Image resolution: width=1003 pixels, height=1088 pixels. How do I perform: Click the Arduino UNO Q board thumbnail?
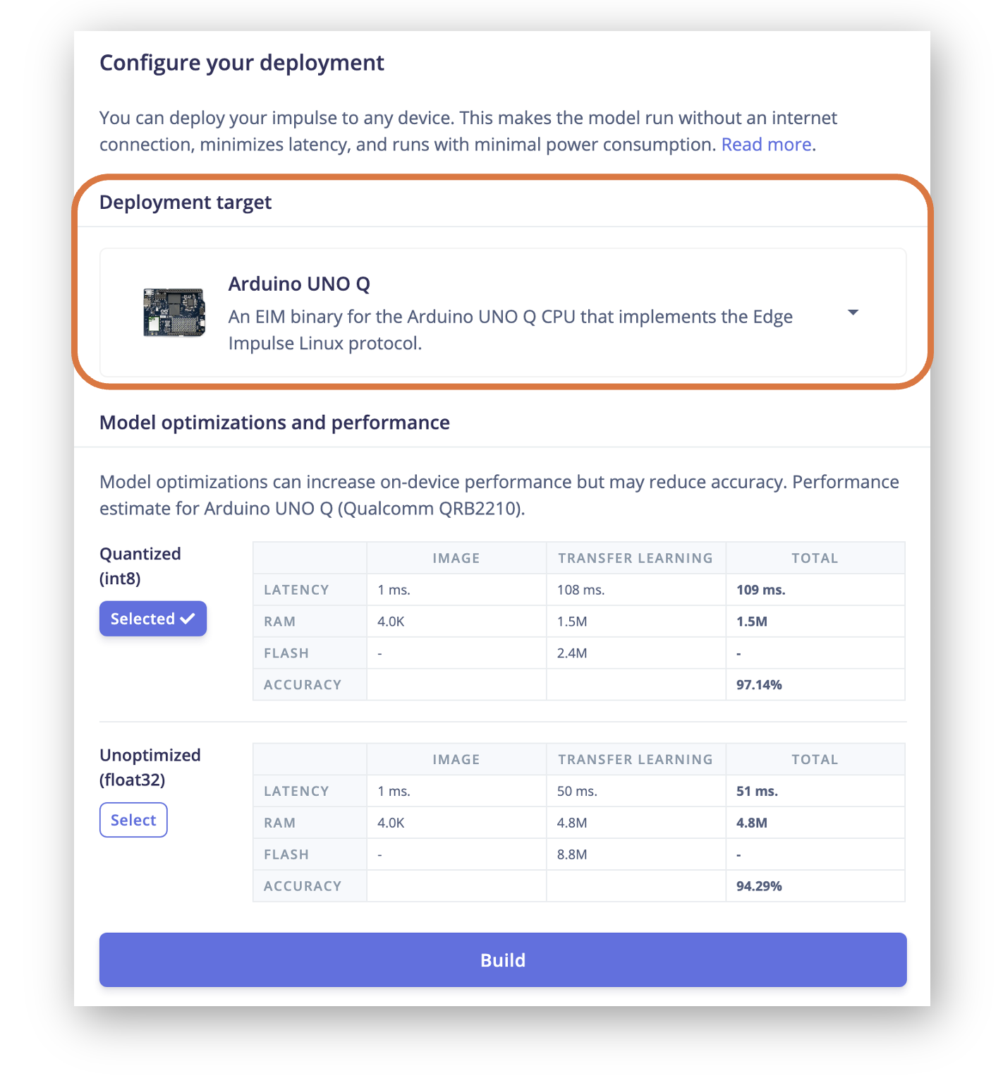click(x=174, y=312)
